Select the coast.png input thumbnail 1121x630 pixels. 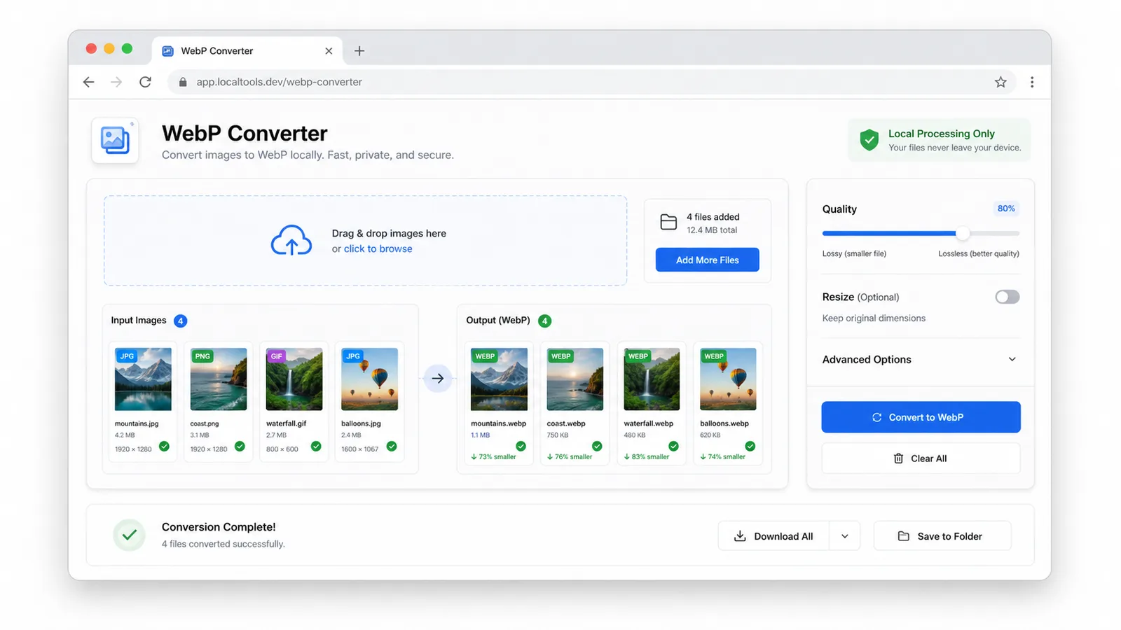(219, 379)
